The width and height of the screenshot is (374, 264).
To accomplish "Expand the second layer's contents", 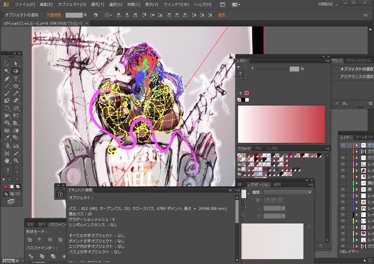I will (357, 152).
